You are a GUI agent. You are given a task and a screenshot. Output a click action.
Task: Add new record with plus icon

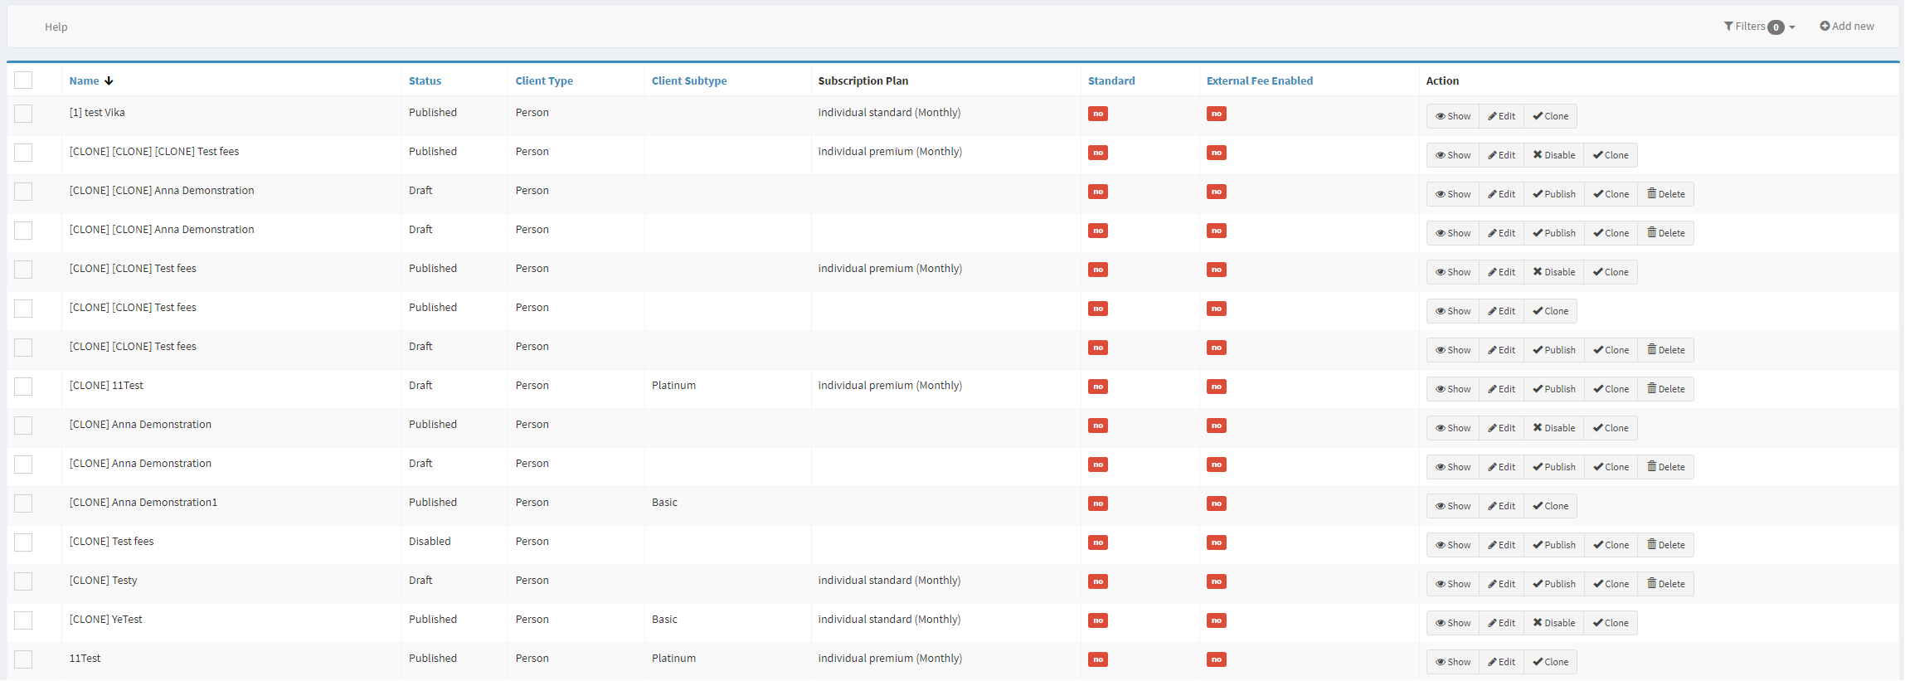click(x=1846, y=27)
